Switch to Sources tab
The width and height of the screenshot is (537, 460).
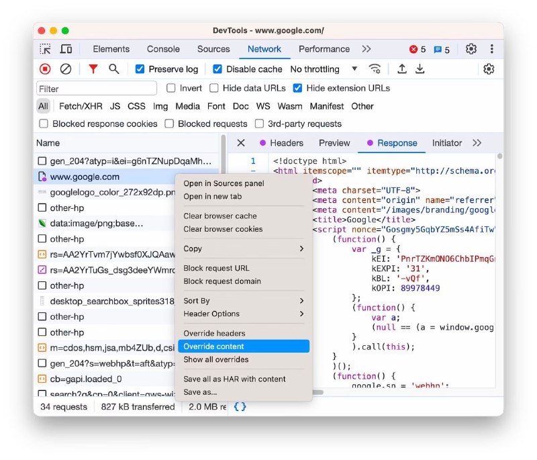click(x=213, y=49)
